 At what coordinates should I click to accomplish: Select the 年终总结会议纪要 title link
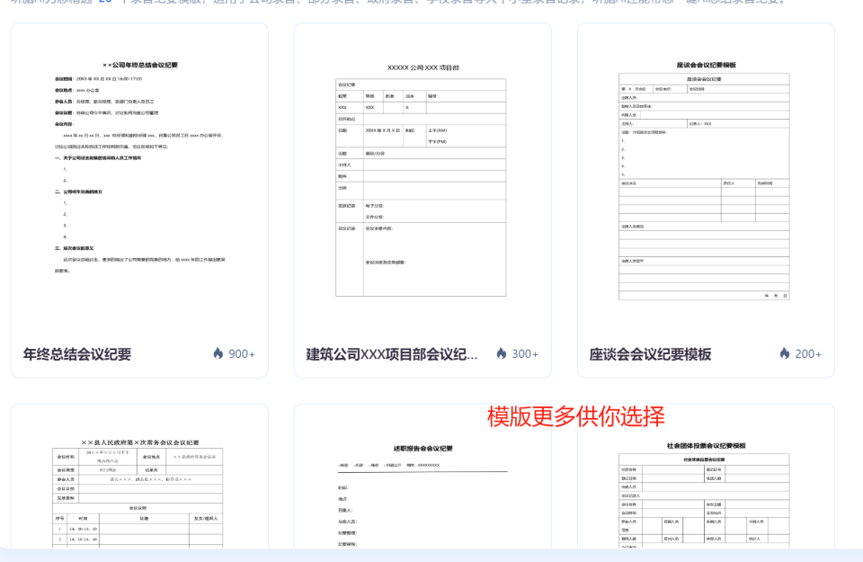(x=77, y=354)
